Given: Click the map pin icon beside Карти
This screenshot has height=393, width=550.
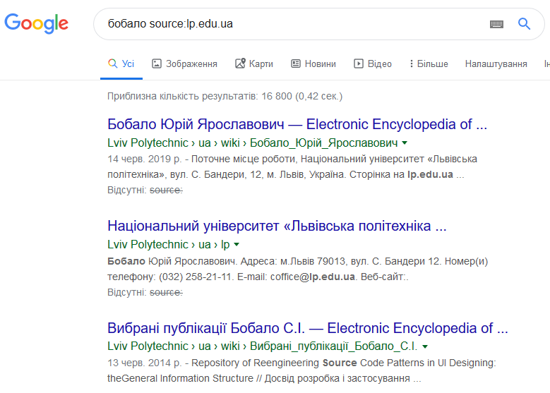Looking at the screenshot, I should 240,64.
